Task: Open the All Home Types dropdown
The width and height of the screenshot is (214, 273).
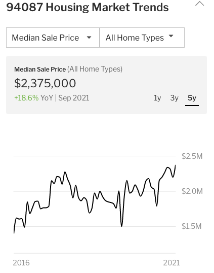Action: coord(142,38)
